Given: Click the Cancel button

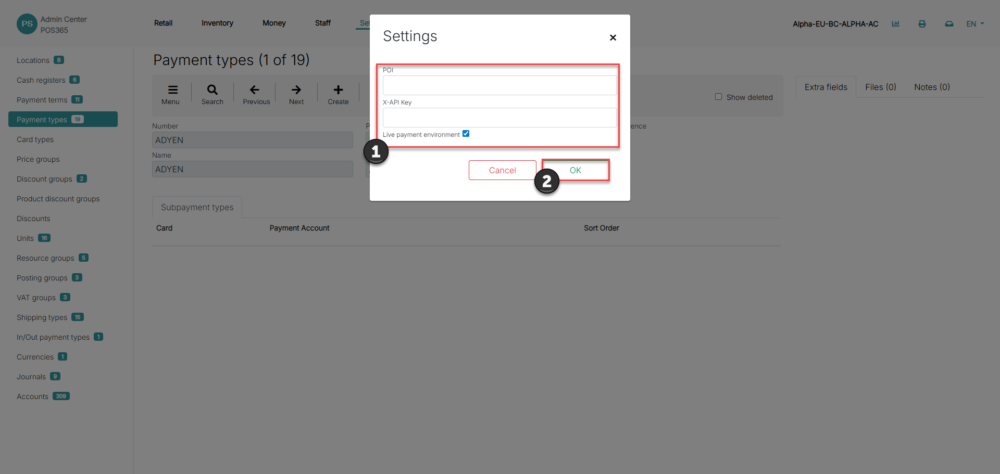Looking at the screenshot, I should pyautogui.click(x=502, y=170).
